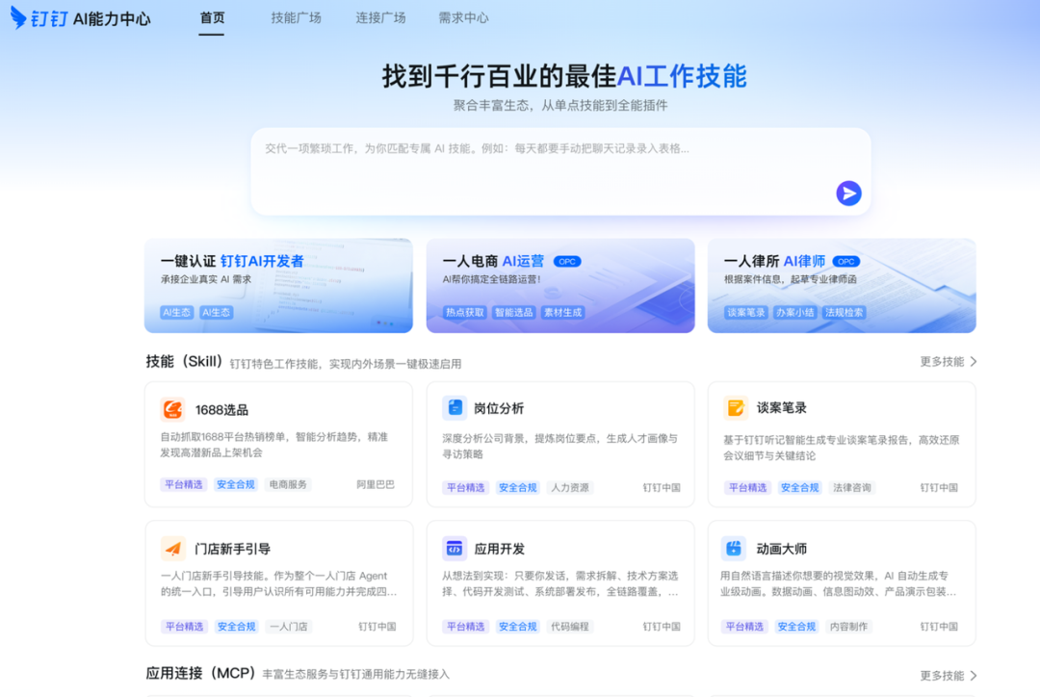Screen dimensions: 1040x697
Task: Open the 一键认证 钉钉AI开发者 card
Action: (x=278, y=285)
